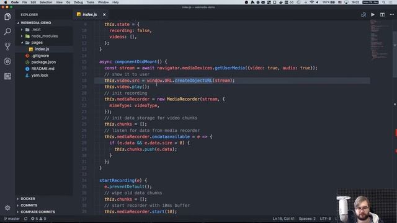Click the master branch status item
The image size is (397, 223).
pos(12,219)
